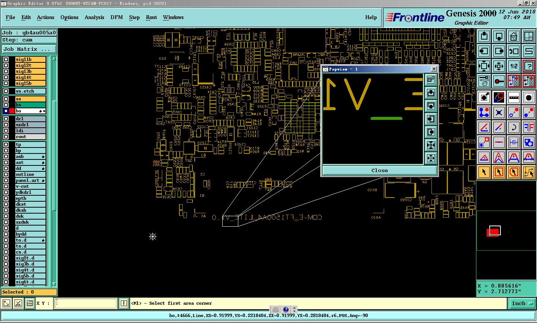Click the 1:2 scale icon
Image resolution: width=537 pixels, height=323 pixels.
[514, 66]
